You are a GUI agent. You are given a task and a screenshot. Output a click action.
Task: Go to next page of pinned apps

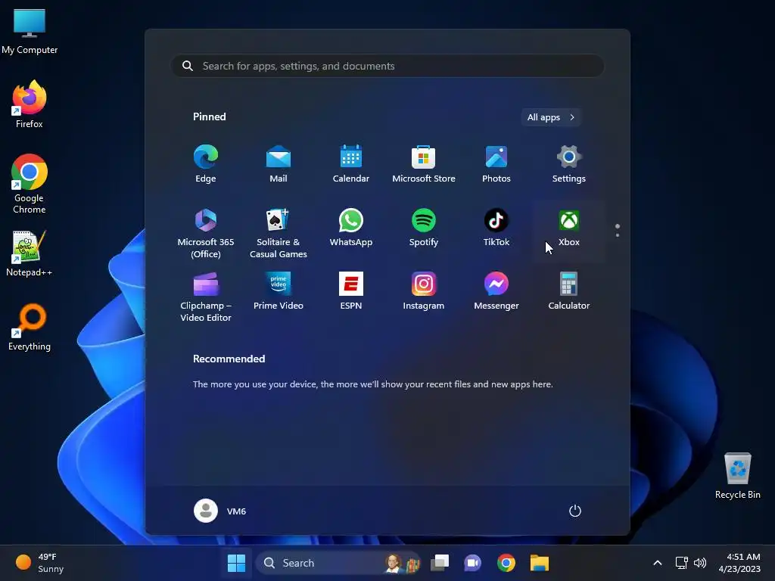point(618,235)
